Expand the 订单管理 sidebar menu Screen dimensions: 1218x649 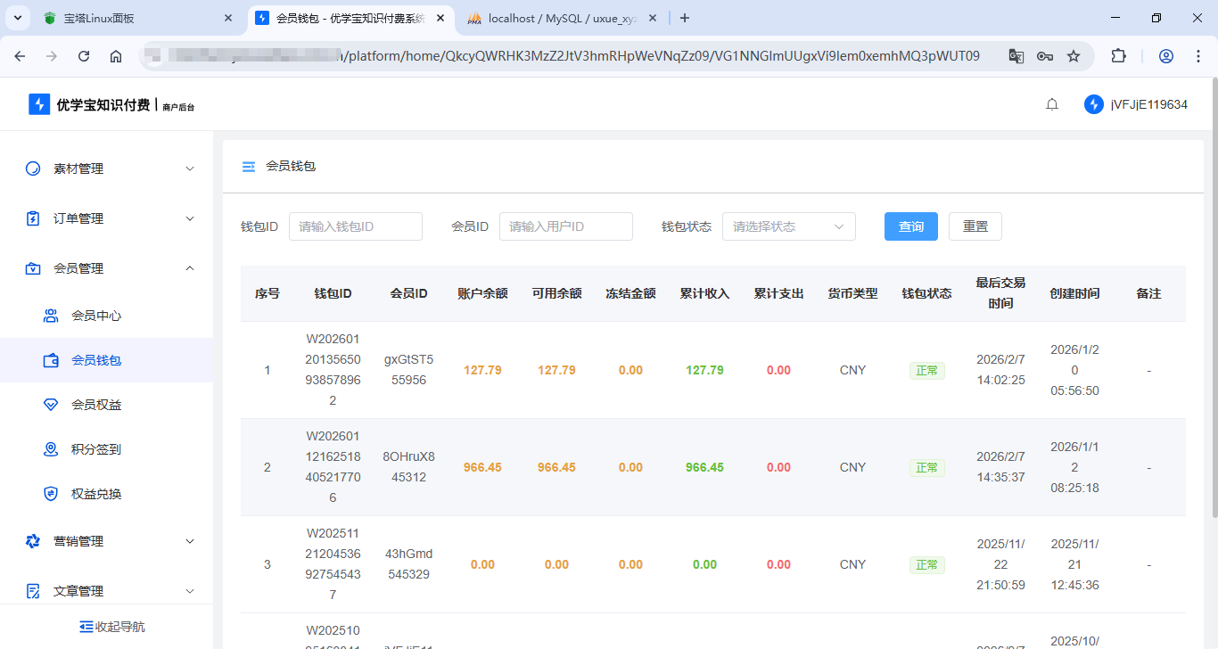[x=107, y=218]
